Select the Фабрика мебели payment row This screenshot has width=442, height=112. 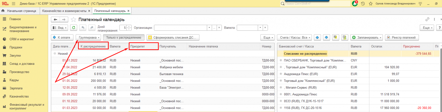(x=163, y=67)
